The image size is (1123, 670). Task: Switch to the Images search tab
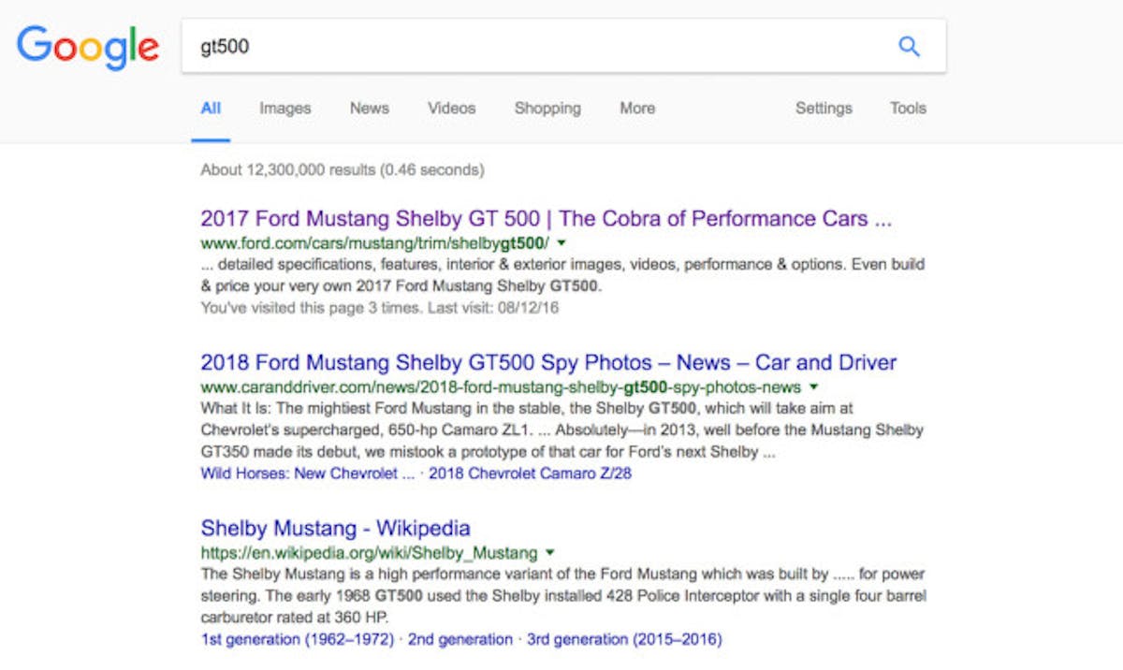click(x=284, y=109)
